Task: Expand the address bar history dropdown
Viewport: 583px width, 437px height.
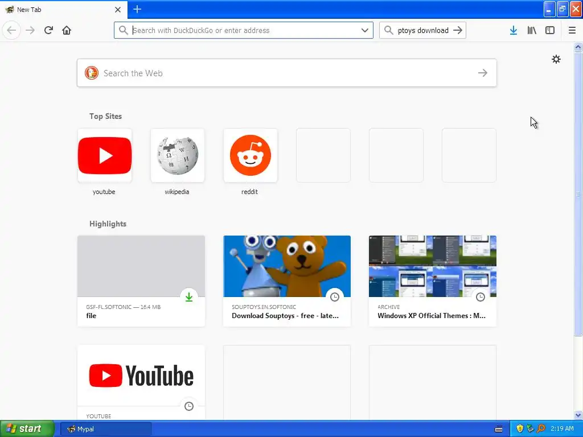Action: click(x=365, y=31)
